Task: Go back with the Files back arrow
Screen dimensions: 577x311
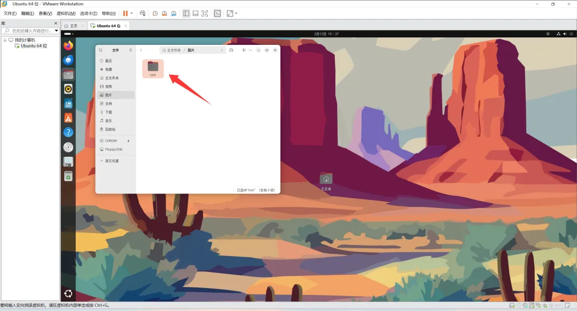Action: tap(141, 50)
